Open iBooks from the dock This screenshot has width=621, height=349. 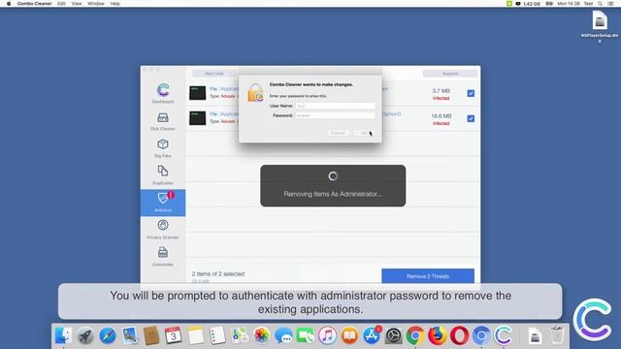pyautogui.click(x=349, y=335)
